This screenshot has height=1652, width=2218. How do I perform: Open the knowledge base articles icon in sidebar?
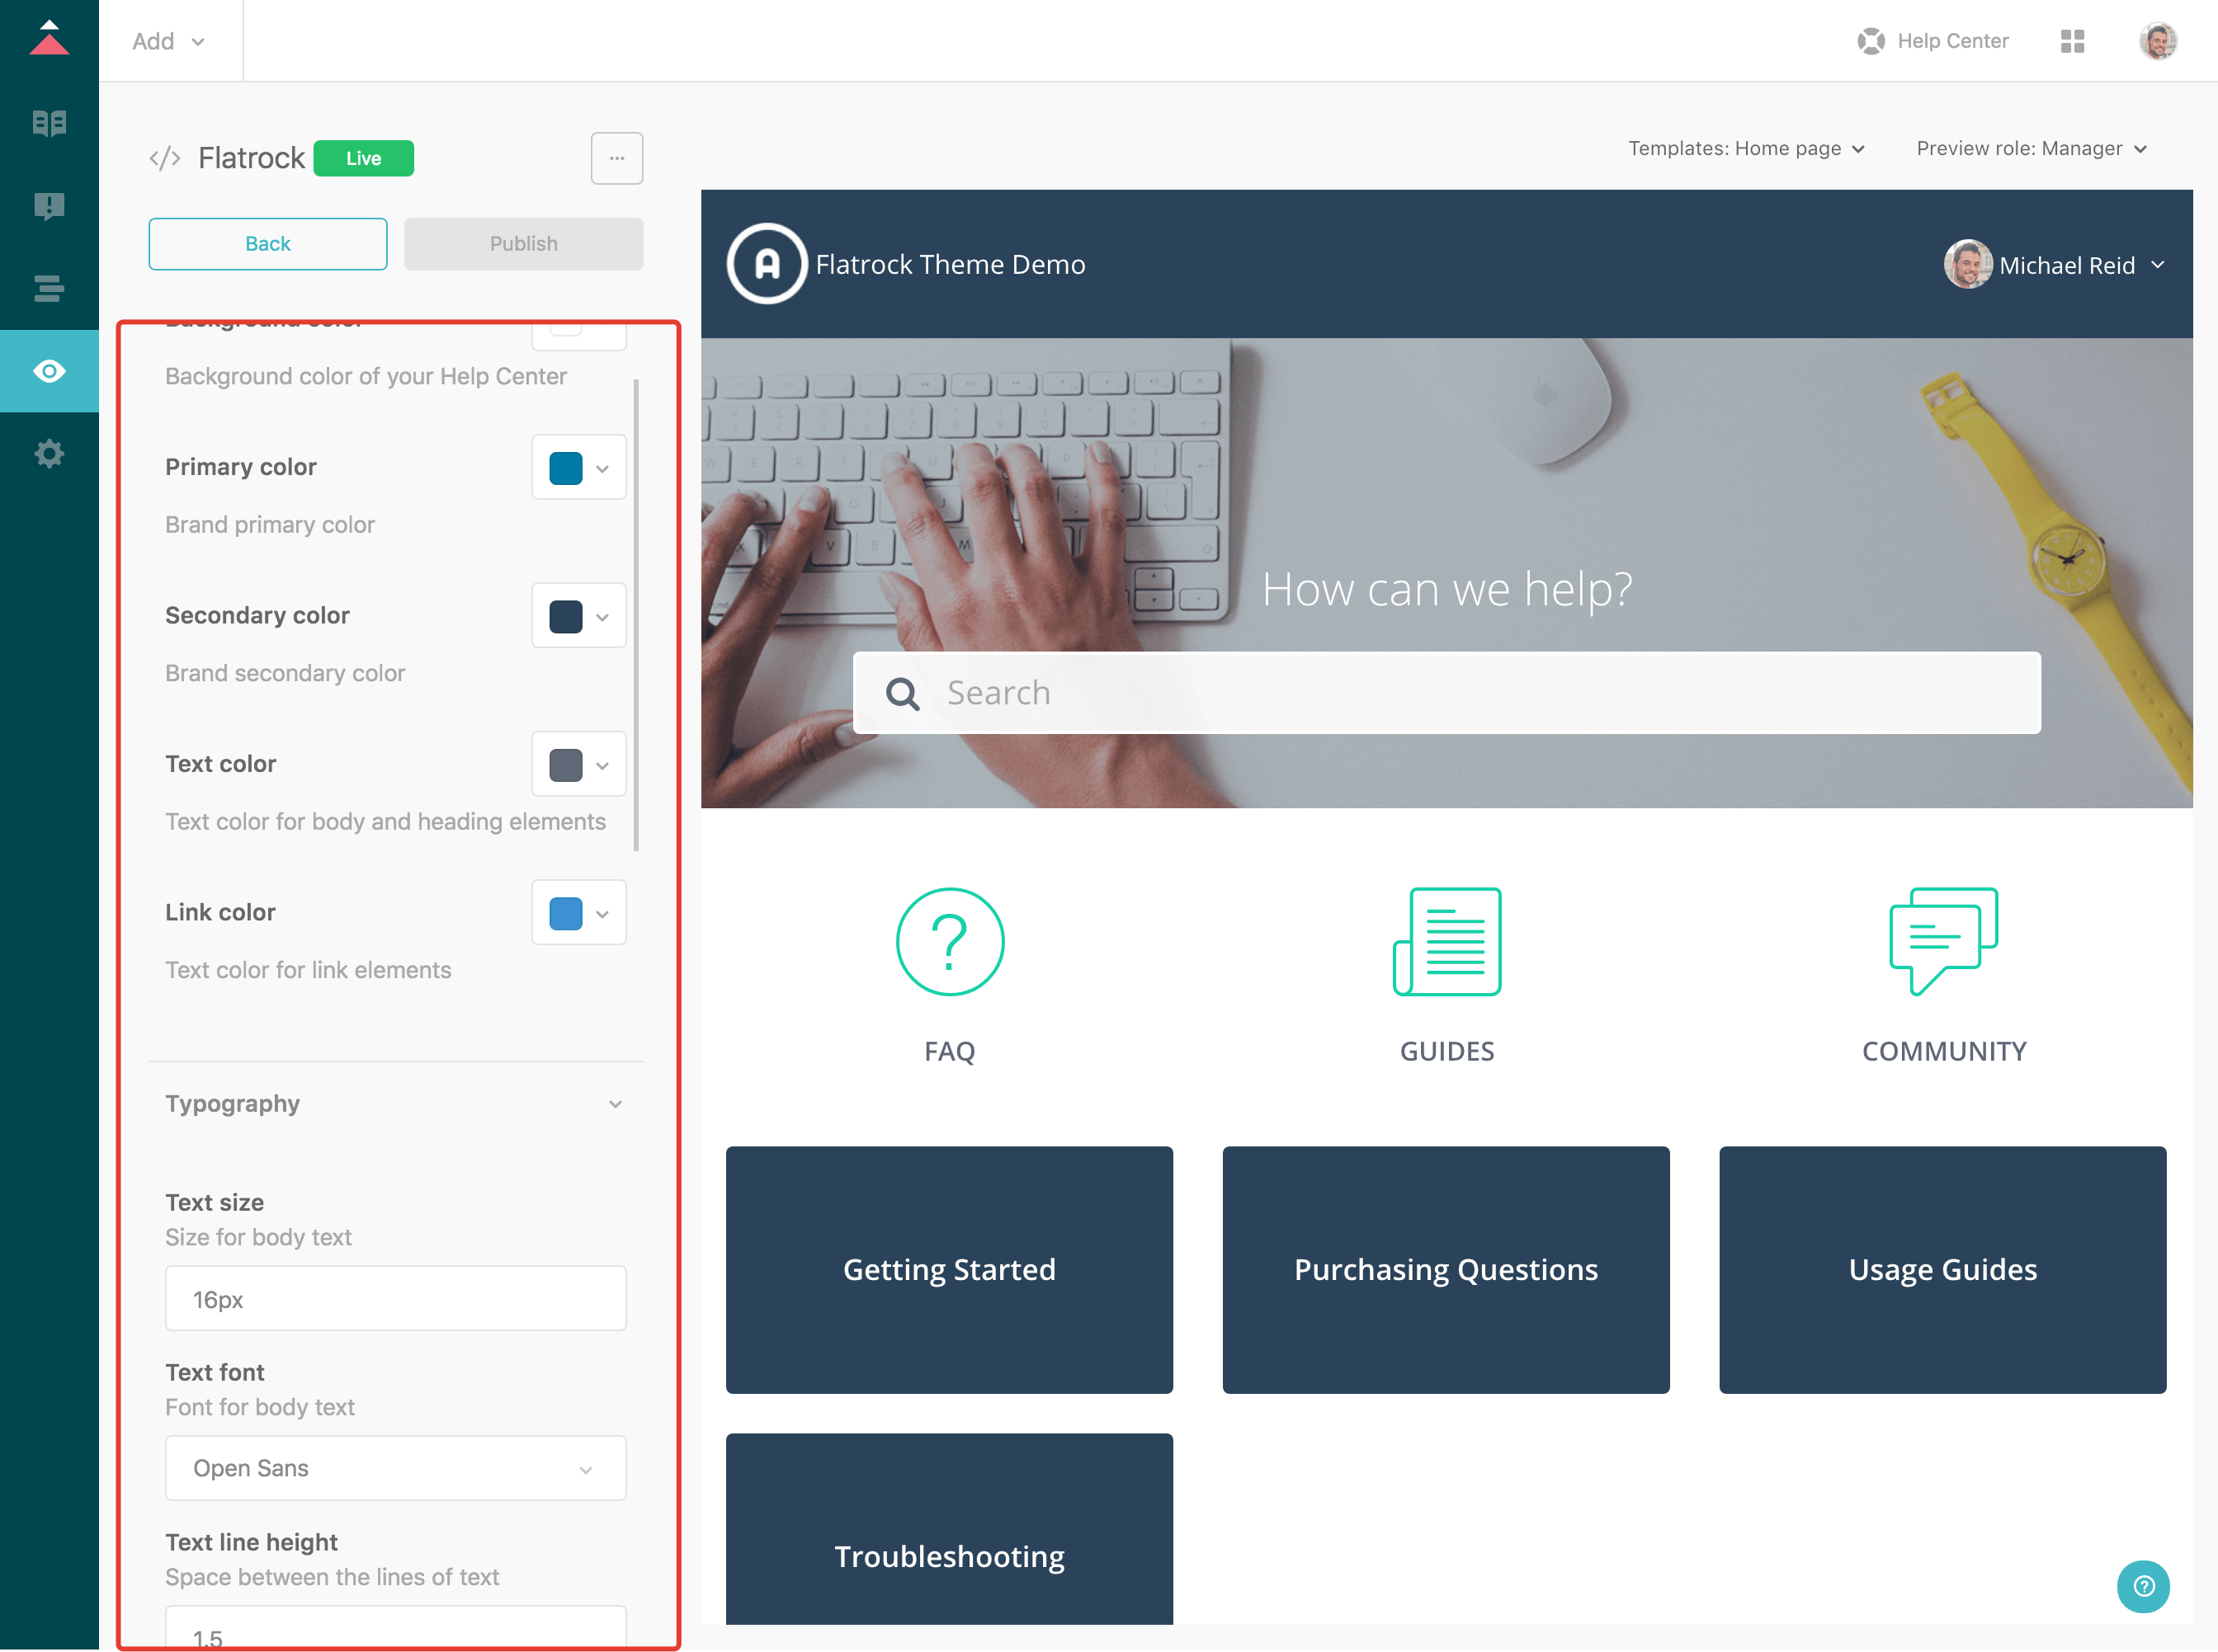[x=48, y=123]
